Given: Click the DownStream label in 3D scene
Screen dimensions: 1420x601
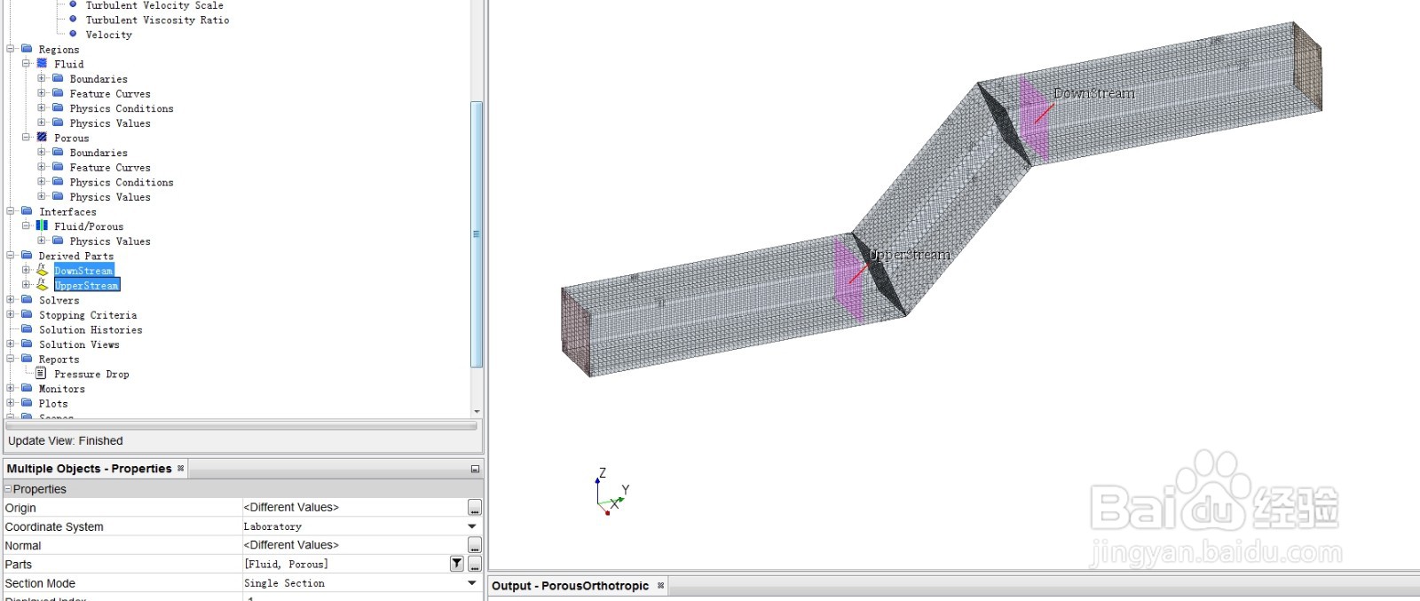Looking at the screenshot, I should coord(1093,93).
